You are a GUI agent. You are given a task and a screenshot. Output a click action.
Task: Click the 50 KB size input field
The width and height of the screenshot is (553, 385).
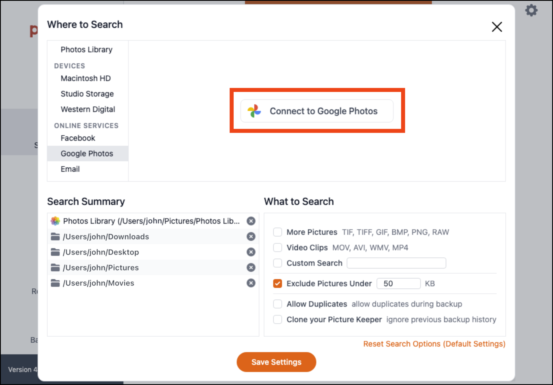click(x=398, y=283)
